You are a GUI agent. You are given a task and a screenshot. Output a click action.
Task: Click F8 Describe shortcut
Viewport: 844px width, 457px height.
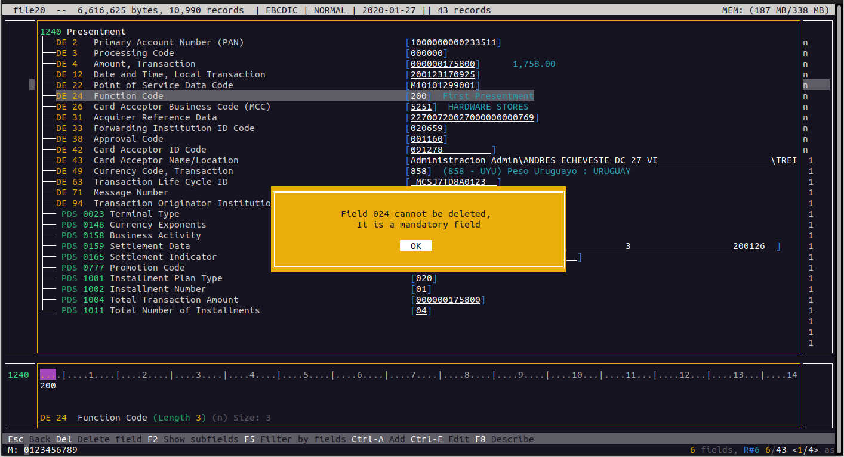[504, 439]
